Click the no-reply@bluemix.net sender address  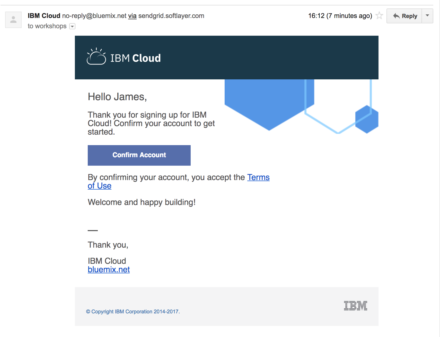(94, 16)
